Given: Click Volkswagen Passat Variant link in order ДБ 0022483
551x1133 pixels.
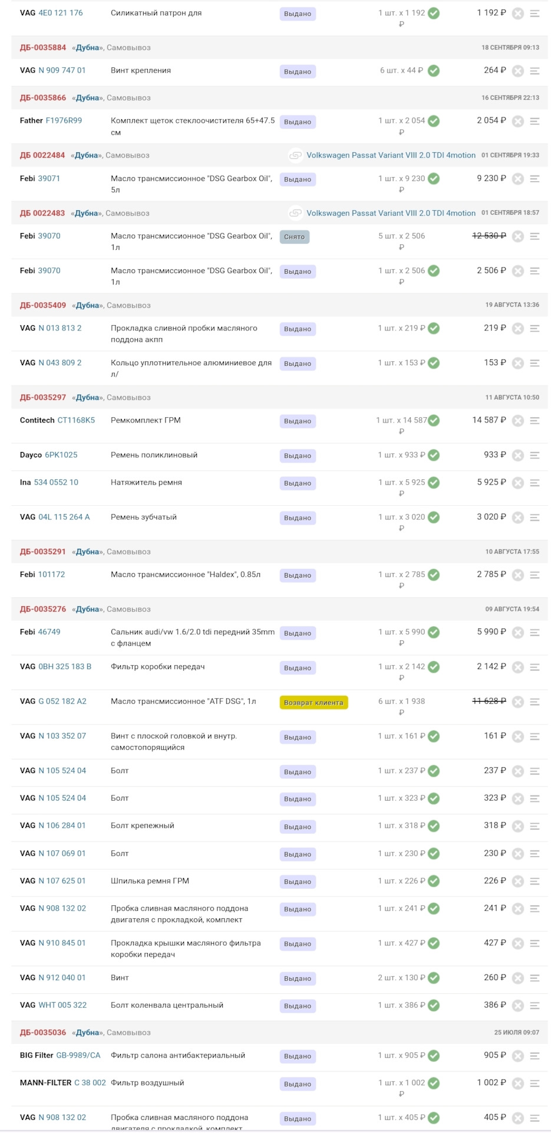Looking at the screenshot, I should pyautogui.click(x=391, y=214).
